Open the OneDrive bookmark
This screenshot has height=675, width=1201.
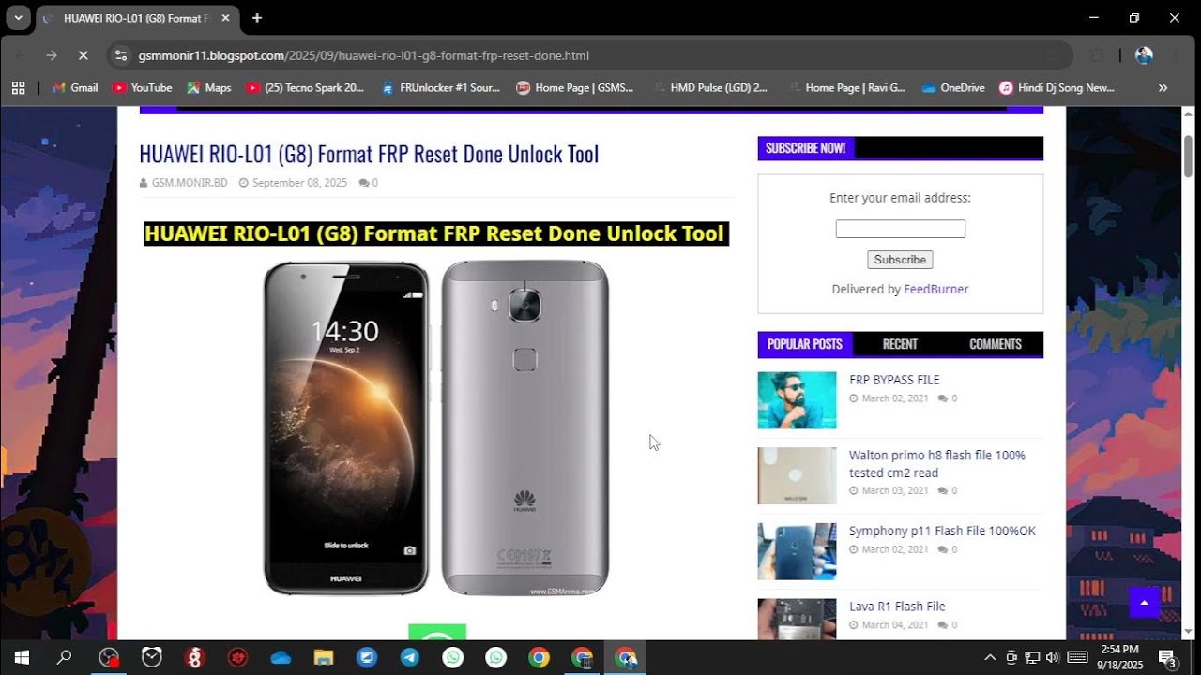(x=952, y=87)
